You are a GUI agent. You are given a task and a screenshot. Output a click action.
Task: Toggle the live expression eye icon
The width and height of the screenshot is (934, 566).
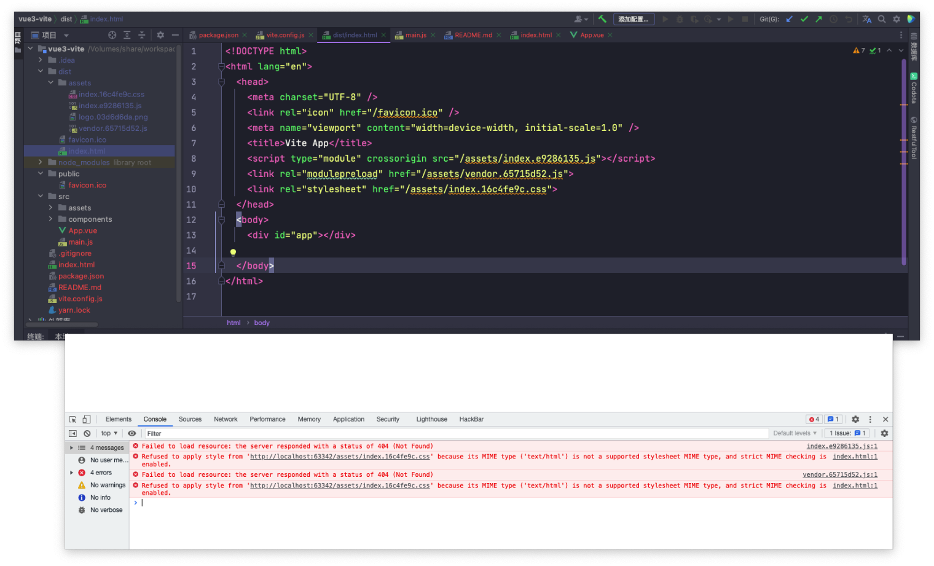pos(131,433)
